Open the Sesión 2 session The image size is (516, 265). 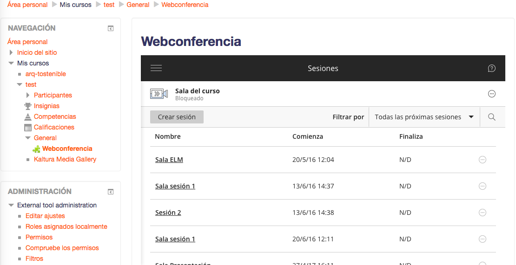(x=168, y=213)
